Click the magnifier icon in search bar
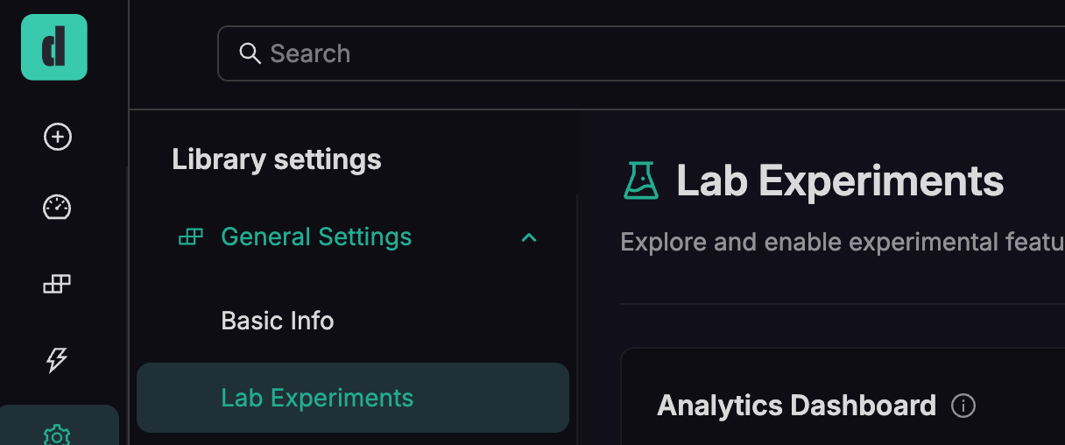 [x=250, y=53]
